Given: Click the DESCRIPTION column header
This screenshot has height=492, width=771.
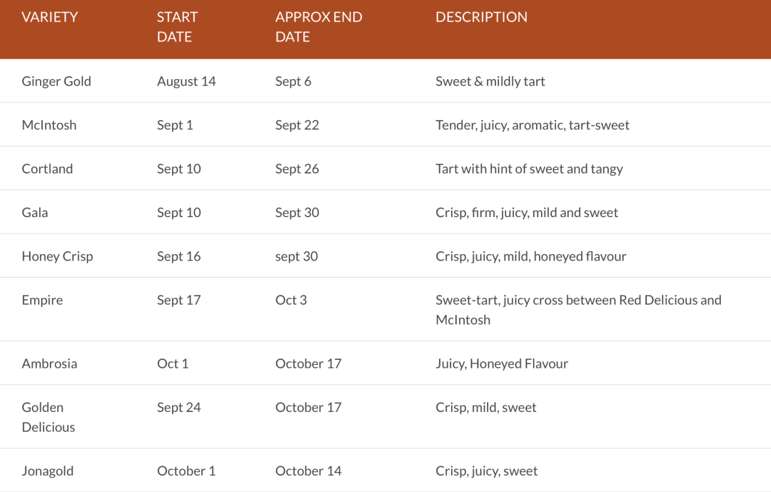Looking at the screenshot, I should (x=481, y=17).
